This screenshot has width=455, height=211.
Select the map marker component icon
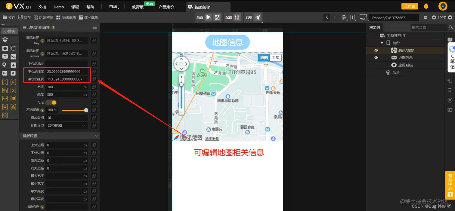(x=4, y=65)
